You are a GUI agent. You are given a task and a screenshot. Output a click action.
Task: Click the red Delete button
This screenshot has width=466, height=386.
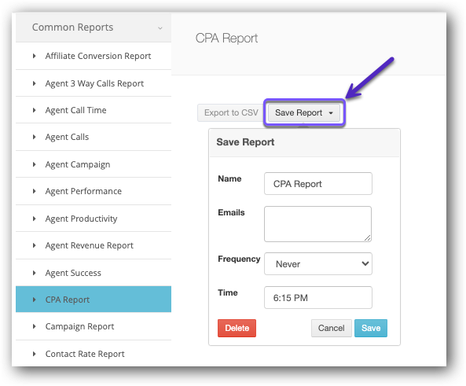pos(237,328)
